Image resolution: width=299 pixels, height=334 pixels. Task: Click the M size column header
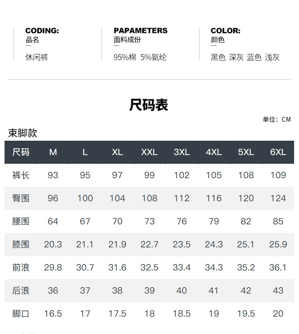point(53,152)
